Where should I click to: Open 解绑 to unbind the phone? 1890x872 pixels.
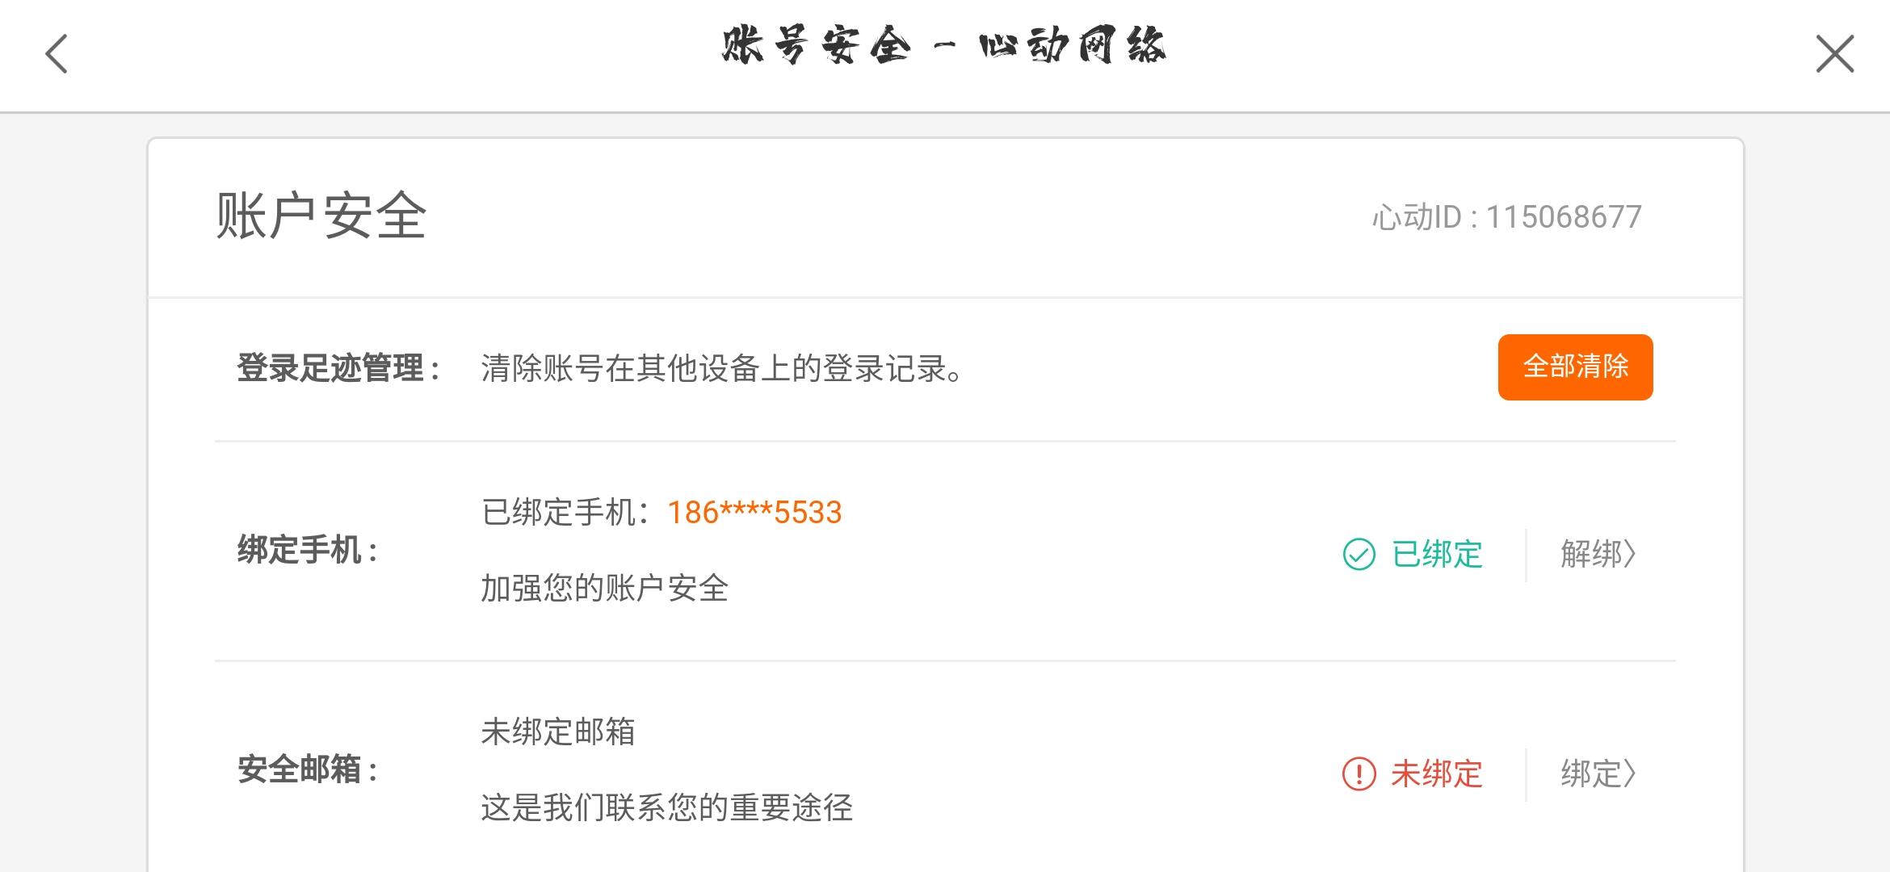(x=1598, y=554)
